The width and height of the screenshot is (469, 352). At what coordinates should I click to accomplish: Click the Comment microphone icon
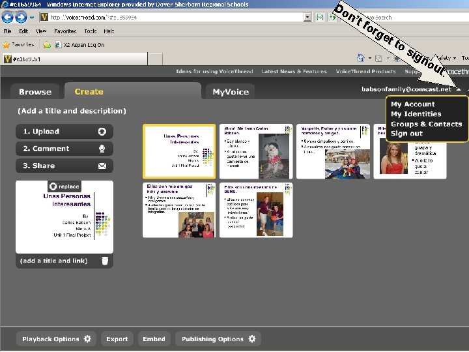click(x=102, y=149)
